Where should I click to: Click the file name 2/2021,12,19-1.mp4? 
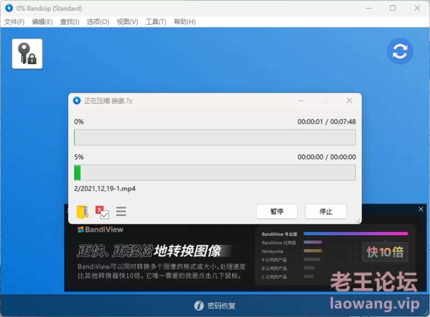click(x=105, y=189)
